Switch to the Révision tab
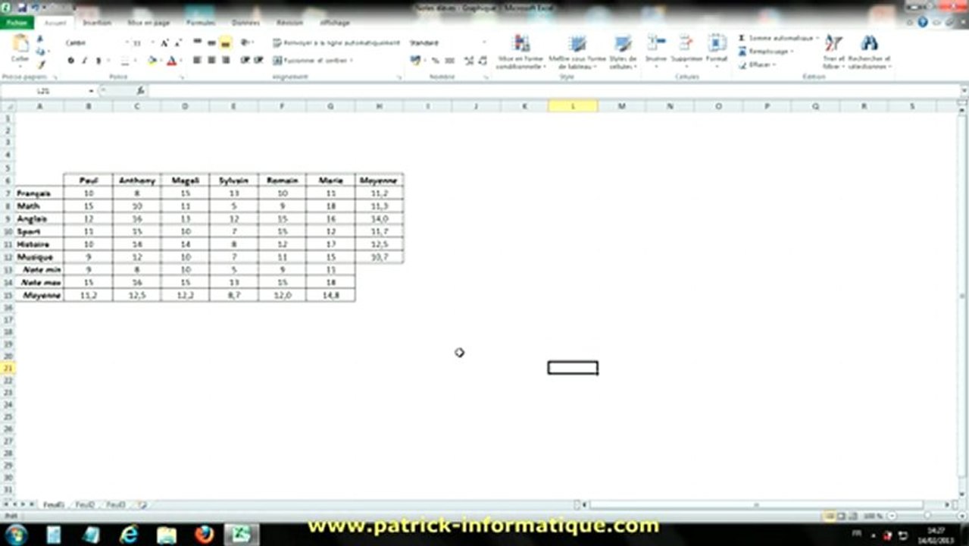Screen dimensions: 969x546 [x=290, y=23]
